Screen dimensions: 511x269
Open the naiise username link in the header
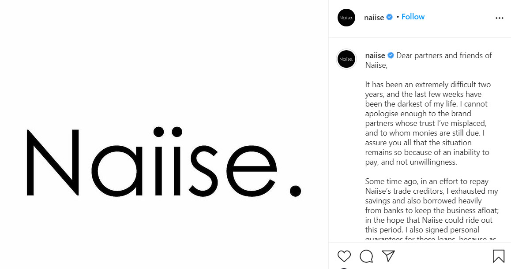(374, 18)
